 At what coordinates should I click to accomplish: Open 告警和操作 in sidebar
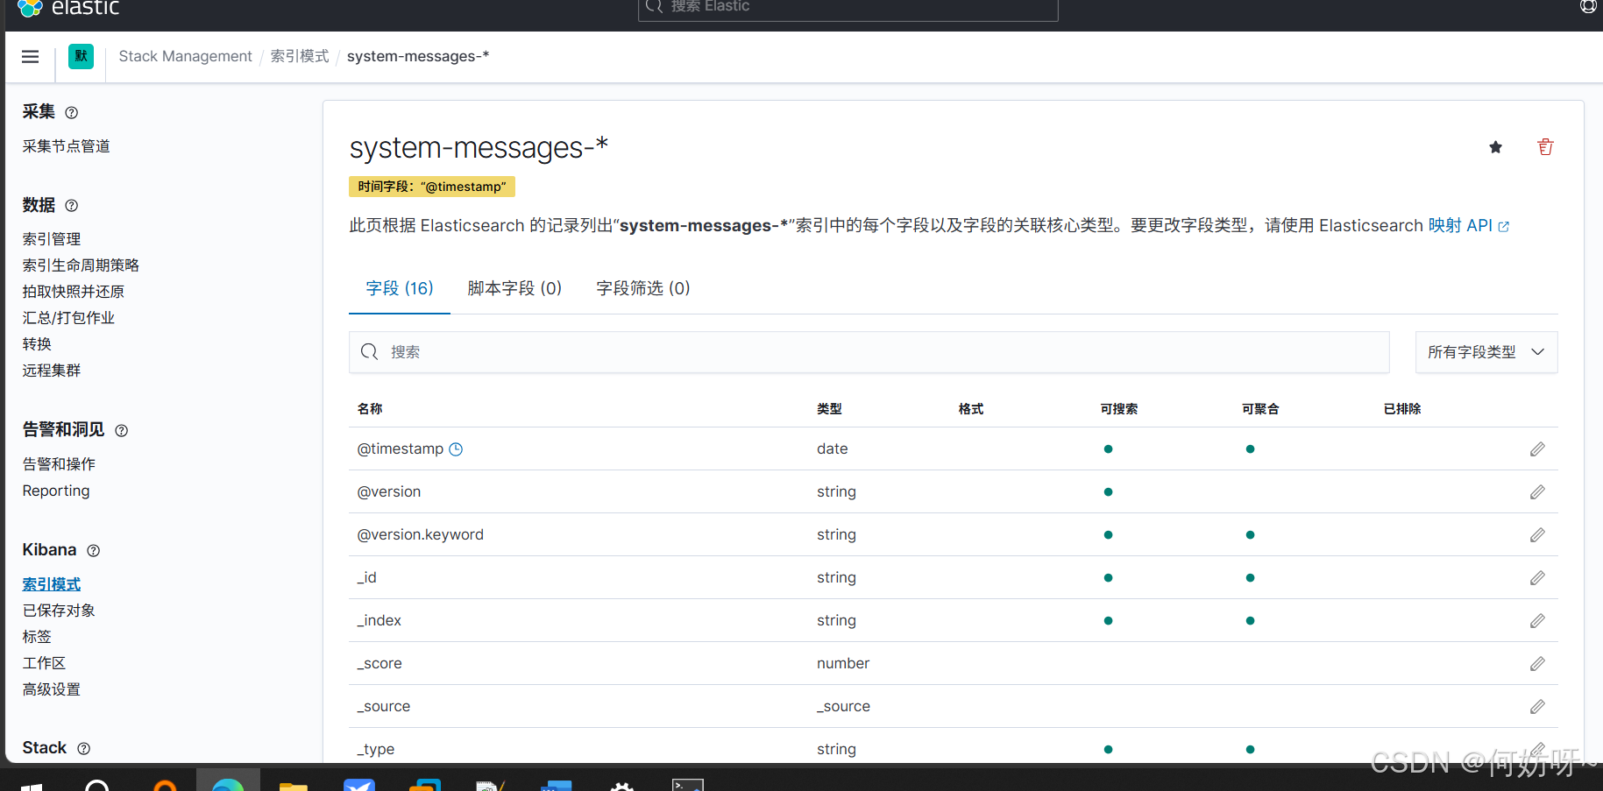pos(59,464)
